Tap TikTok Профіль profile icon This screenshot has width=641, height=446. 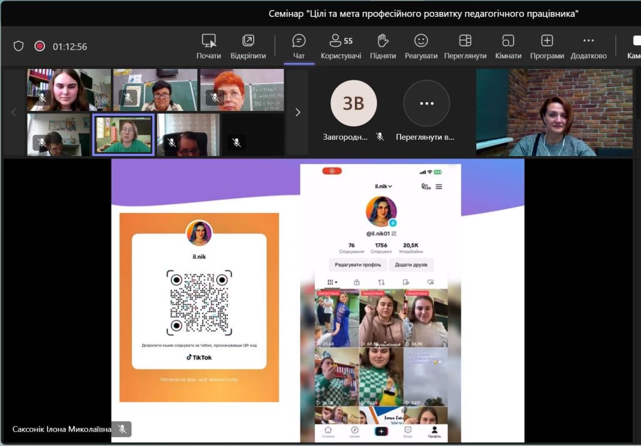(x=434, y=432)
